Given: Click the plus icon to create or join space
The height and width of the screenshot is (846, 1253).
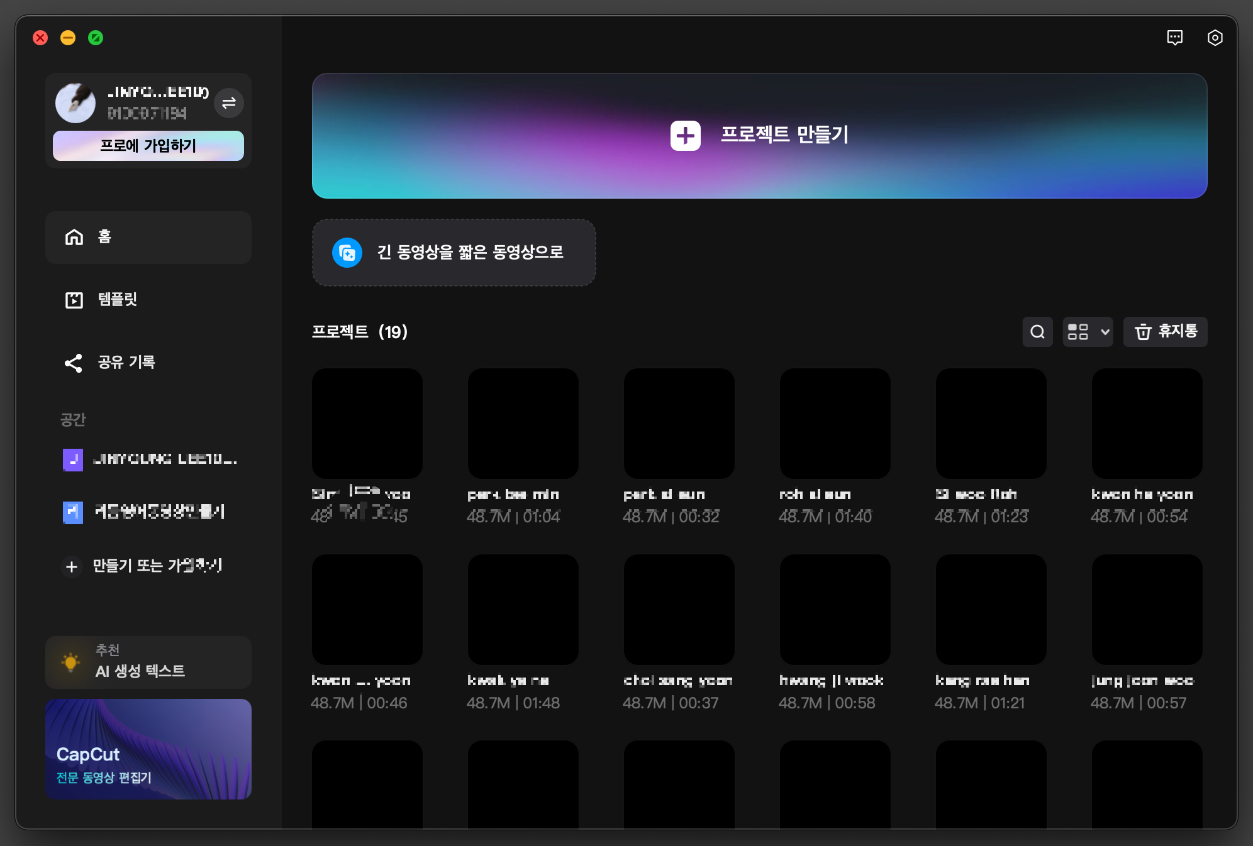Looking at the screenshot, I should [72, 566].
